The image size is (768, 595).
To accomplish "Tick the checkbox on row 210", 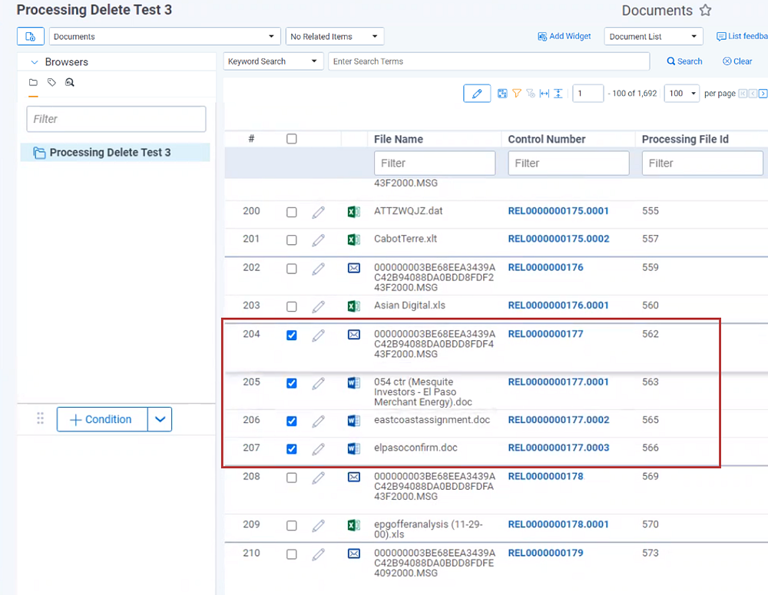I will click(291, 554).
